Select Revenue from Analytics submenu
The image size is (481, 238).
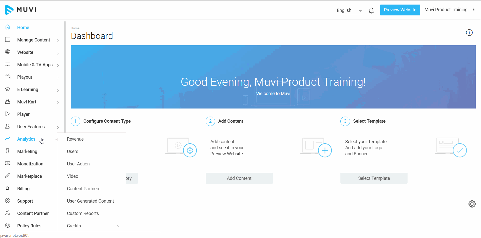click(75, 139)
